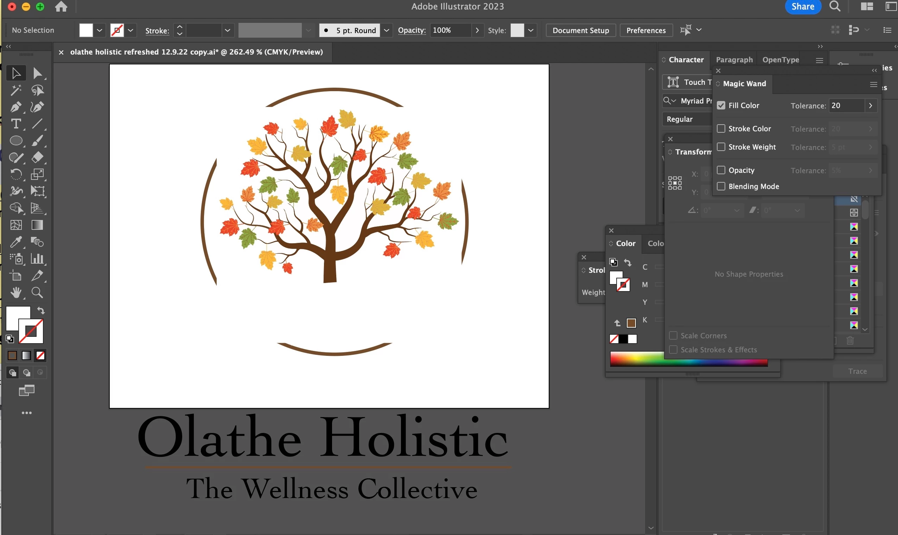Select the Zoom tool

point(37,292)
